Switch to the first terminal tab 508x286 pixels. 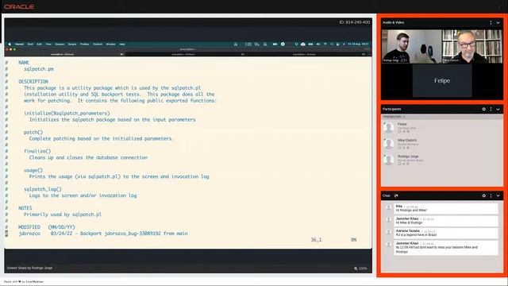pos(65,54)
